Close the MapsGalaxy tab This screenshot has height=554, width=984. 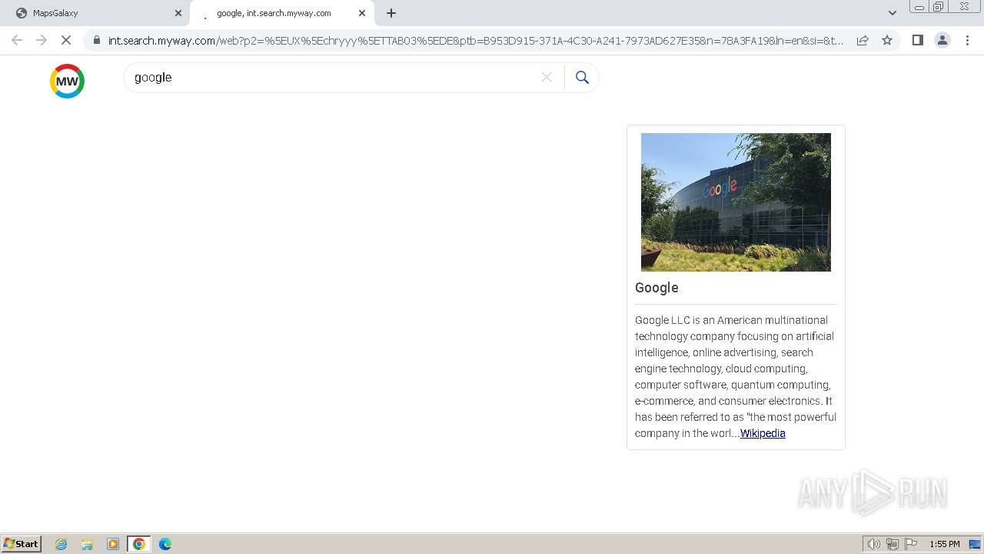point(178,13)
